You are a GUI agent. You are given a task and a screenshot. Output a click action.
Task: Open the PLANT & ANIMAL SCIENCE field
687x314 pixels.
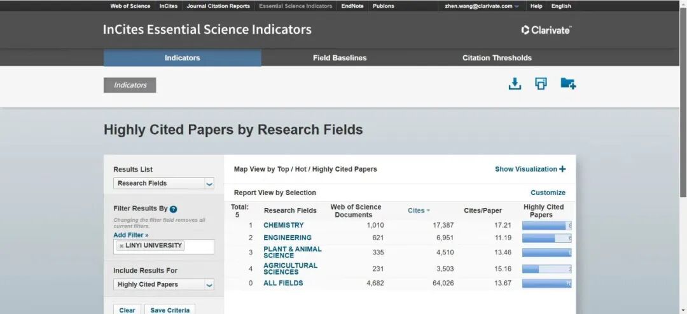pyautogui.click(x=292, y=252)
